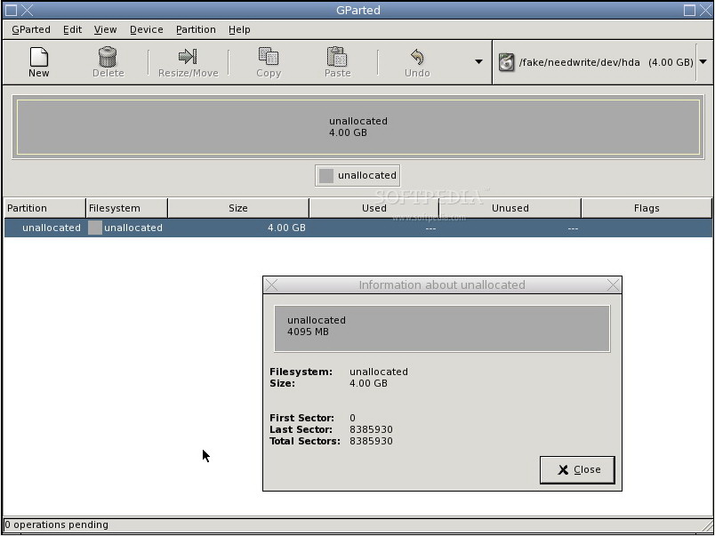
Task: Click the hard disk device icon
Action: [506, 63]
